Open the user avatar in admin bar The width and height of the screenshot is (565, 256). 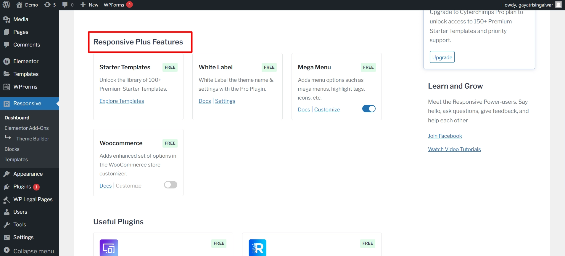click(x=558, y=5)
